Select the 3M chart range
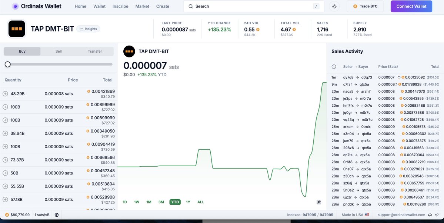This screenshot has height=223, width=444. (x=161, y=202)
